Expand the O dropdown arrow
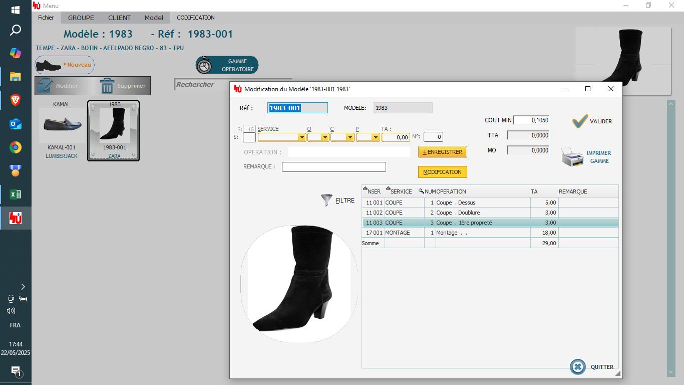Viewport: 684px width, 385px height. [324, 137]
